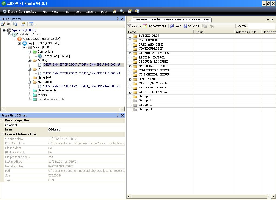Close the Properties panel
This screenshot has width=276, height=200.
tap(122, 115)
